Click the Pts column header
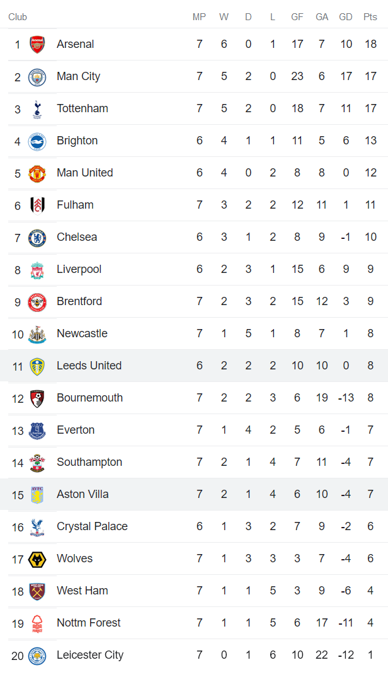Image resolution: width=388 pixels, height=677 pixels. click(370, 17)
